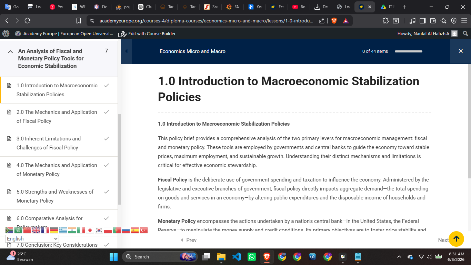Viewport: 471px width, 265px height.
Task: Go back with the browser back arrow
Action: 7,21
